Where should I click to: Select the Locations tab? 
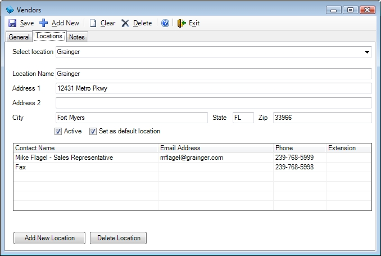49,36
